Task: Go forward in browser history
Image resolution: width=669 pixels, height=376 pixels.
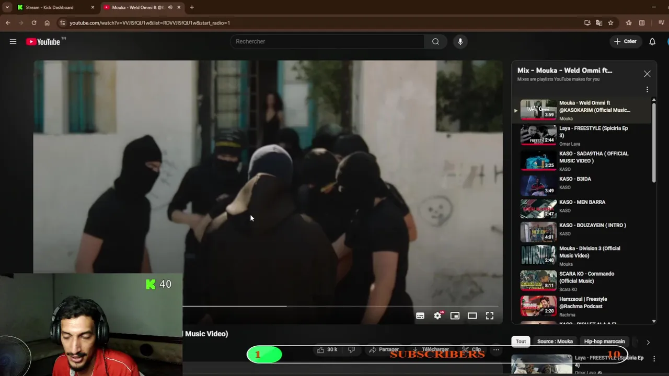Action: (x=21, y=23)
